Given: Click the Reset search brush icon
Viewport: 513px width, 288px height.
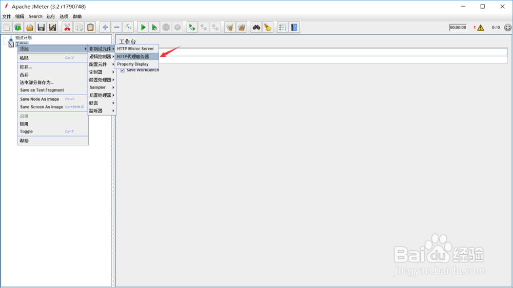Looking at the screenshot, I should coord(268,28).
